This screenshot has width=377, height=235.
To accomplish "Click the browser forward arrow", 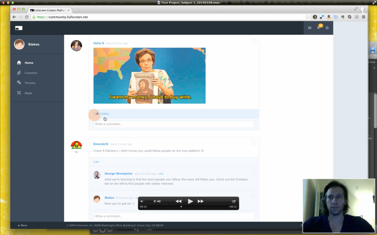I will [x=21, y=17].
